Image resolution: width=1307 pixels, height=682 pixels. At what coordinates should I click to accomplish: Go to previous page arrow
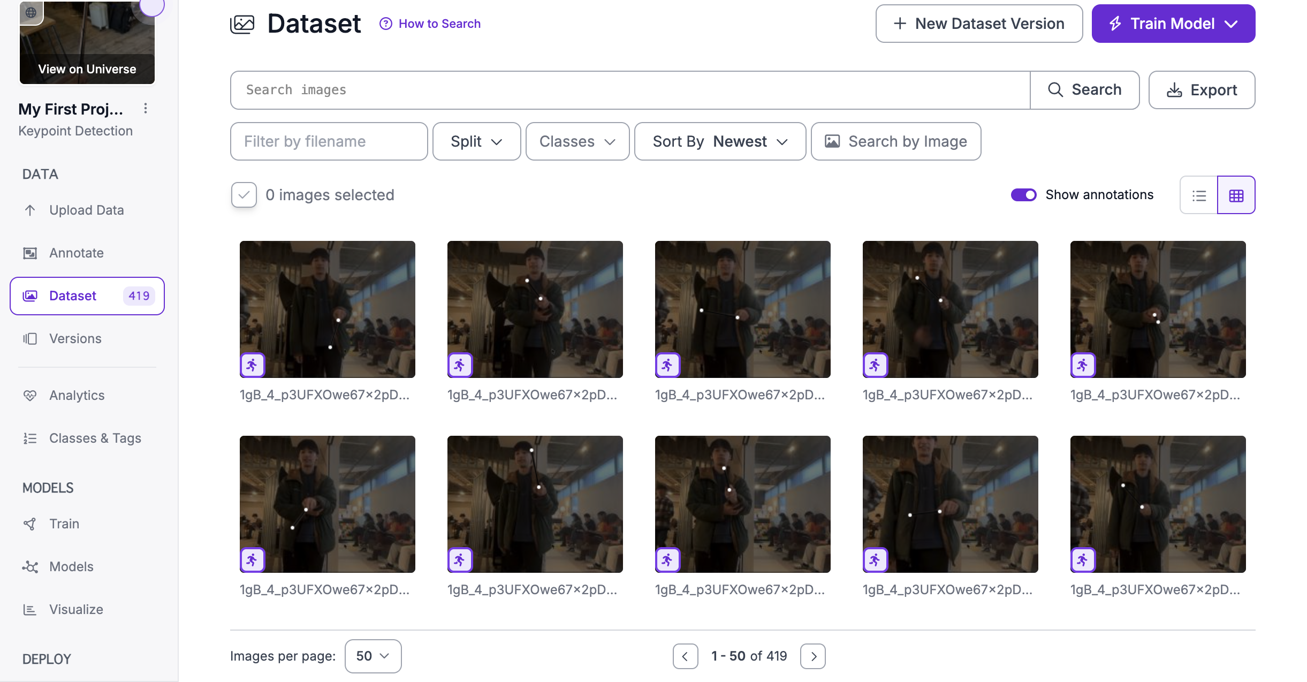click(x=685, y=656)
